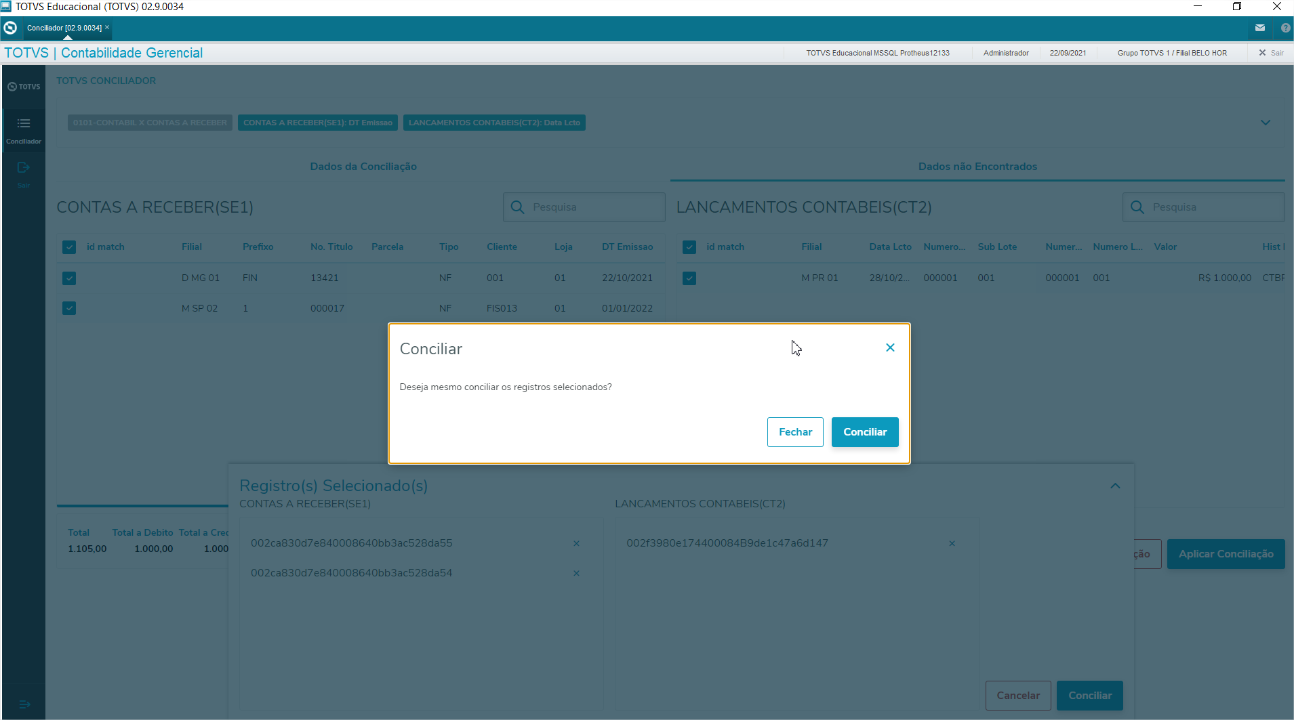Image resolution: width=1294 pixels, height=720 pixels.
Task: Confirm with Conciliar button in dialog
Action: [865, 432]
